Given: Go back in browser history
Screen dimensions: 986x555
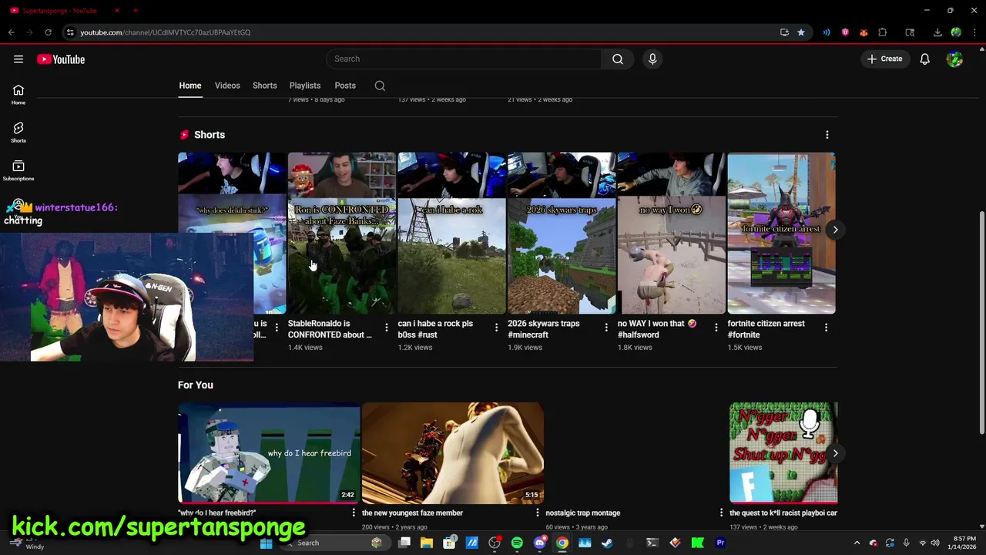Looking at the screenshot, I should coord(11,32).
